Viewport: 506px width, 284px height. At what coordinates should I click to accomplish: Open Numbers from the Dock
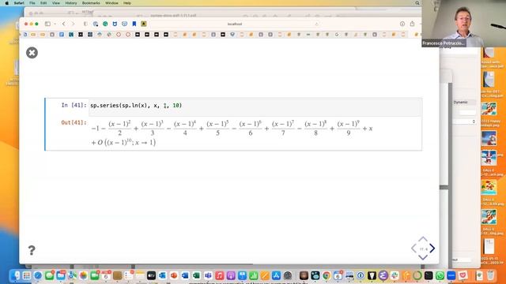pyautogui.click(x=254, y=275)
